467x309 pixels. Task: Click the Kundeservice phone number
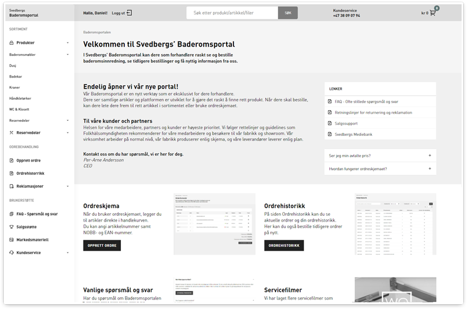click(346, 16)
